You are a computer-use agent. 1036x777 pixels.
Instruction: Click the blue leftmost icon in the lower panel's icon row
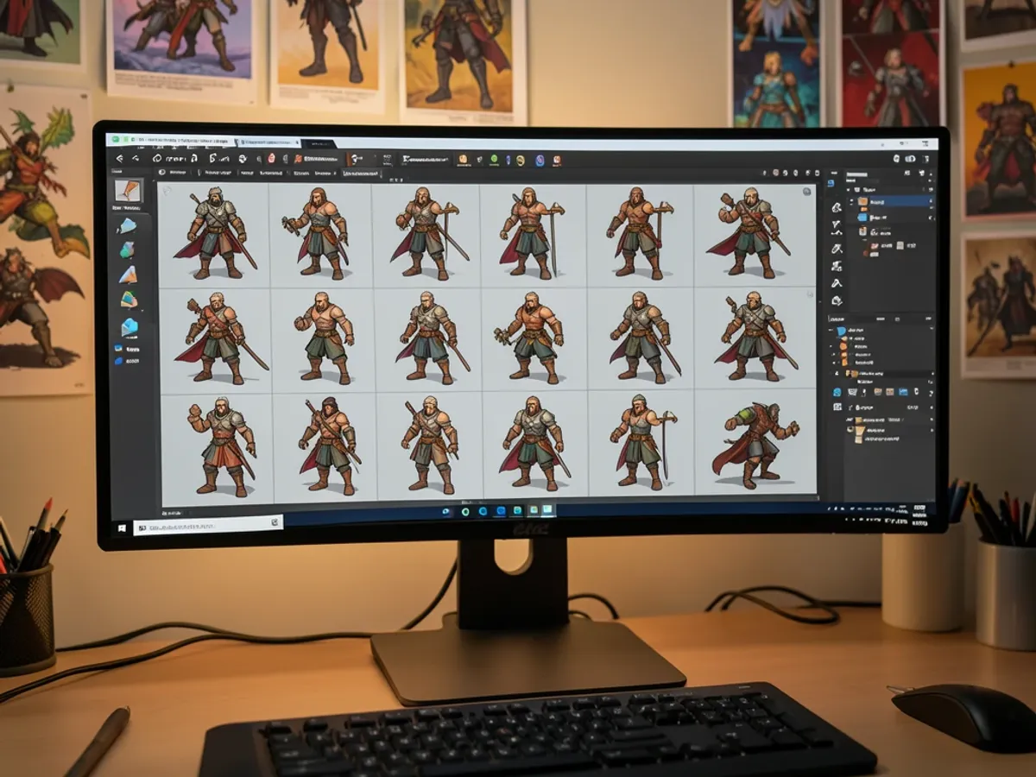point(837,392)
